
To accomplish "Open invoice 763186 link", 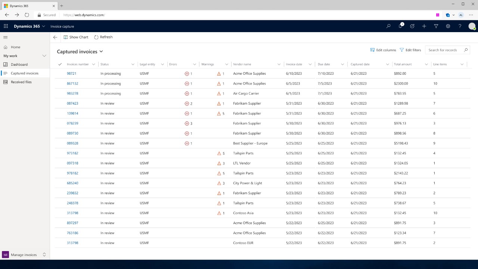I will coord(72,233).
